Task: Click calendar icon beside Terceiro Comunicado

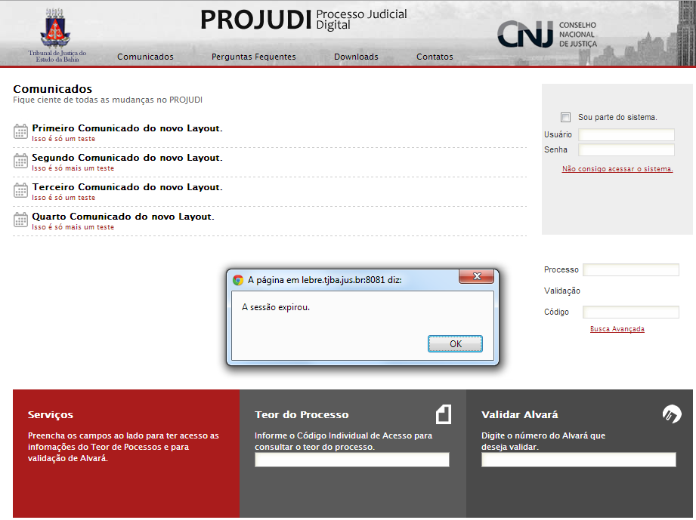Action: (20, 191)
